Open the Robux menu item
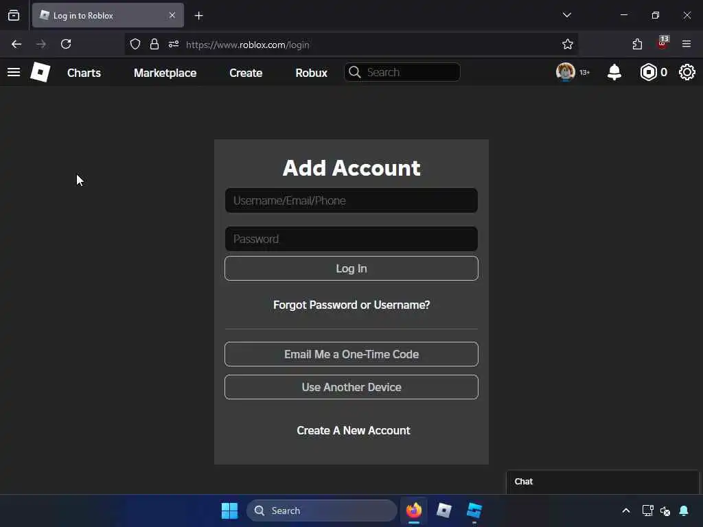This screenshot has height=527, width=703. pyautogui.click(x=311, y=73)
